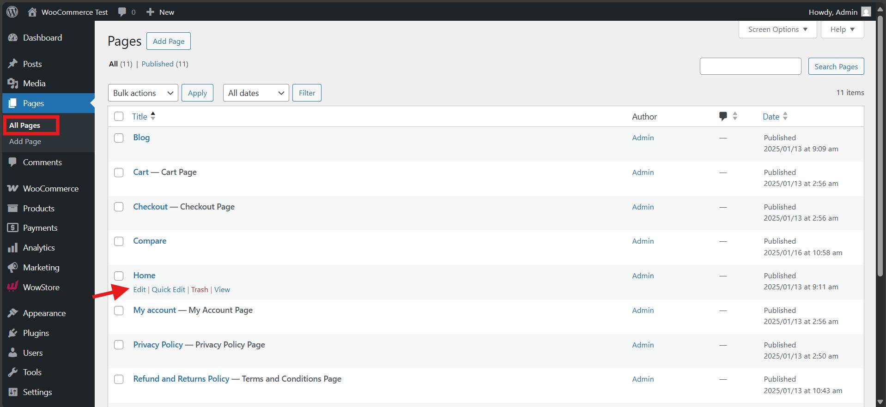
Task: Open the Bulk actions dropdown
Action: click(143, 93)
